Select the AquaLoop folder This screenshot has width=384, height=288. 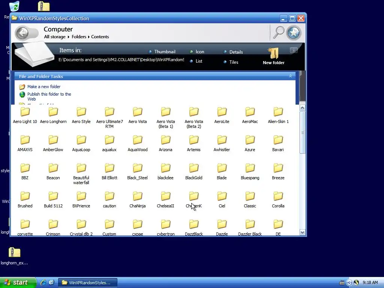pos(81,143)
